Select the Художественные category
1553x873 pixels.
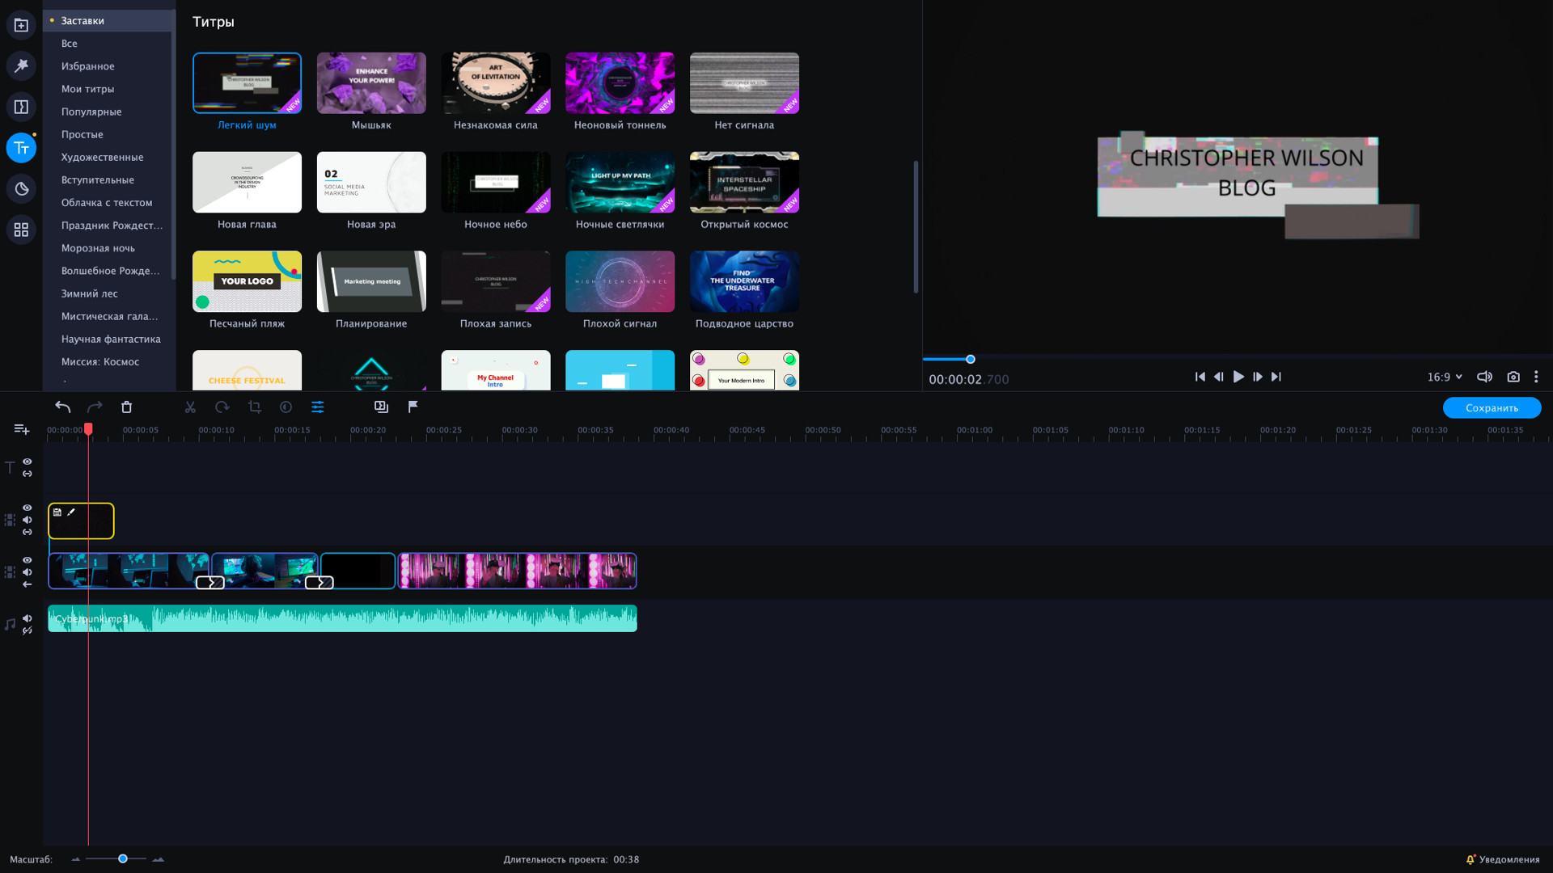[102, 157]
